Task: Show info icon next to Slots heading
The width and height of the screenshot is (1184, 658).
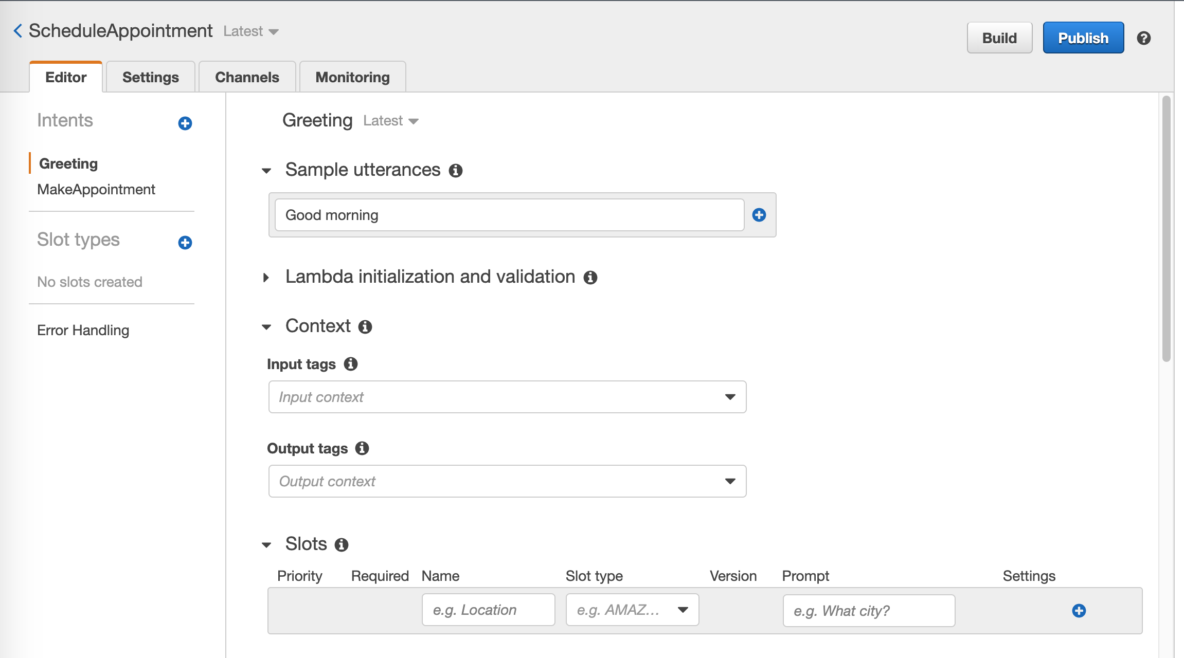Action: tap(342, 544)
